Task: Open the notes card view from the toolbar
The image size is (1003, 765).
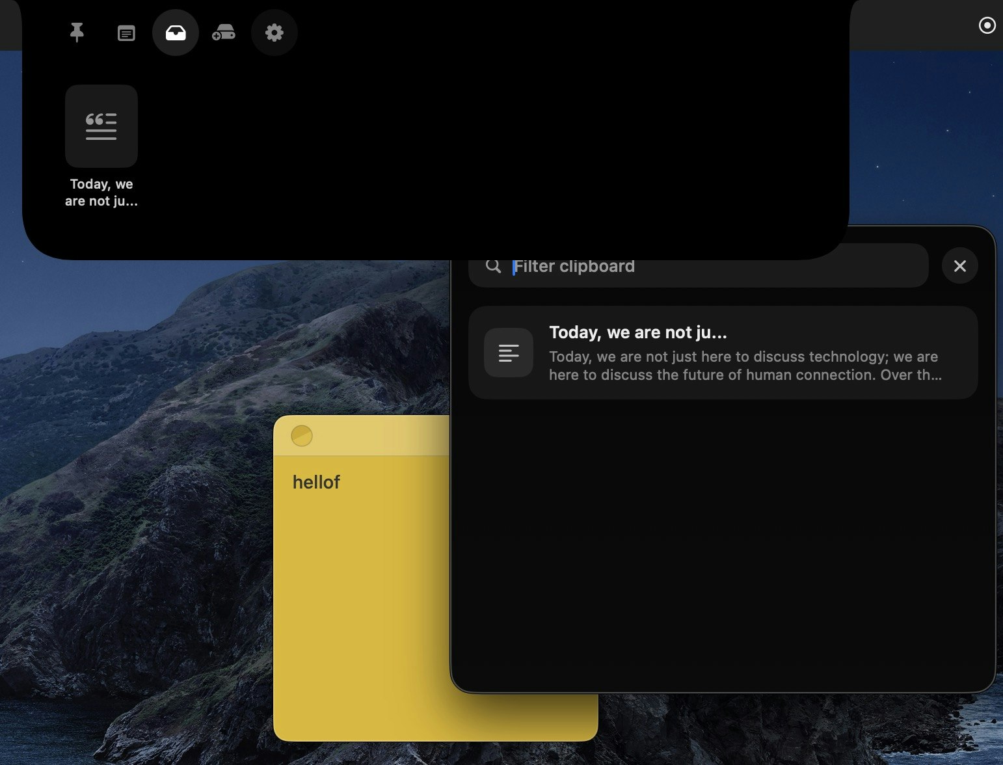Action: pos(126,32)
